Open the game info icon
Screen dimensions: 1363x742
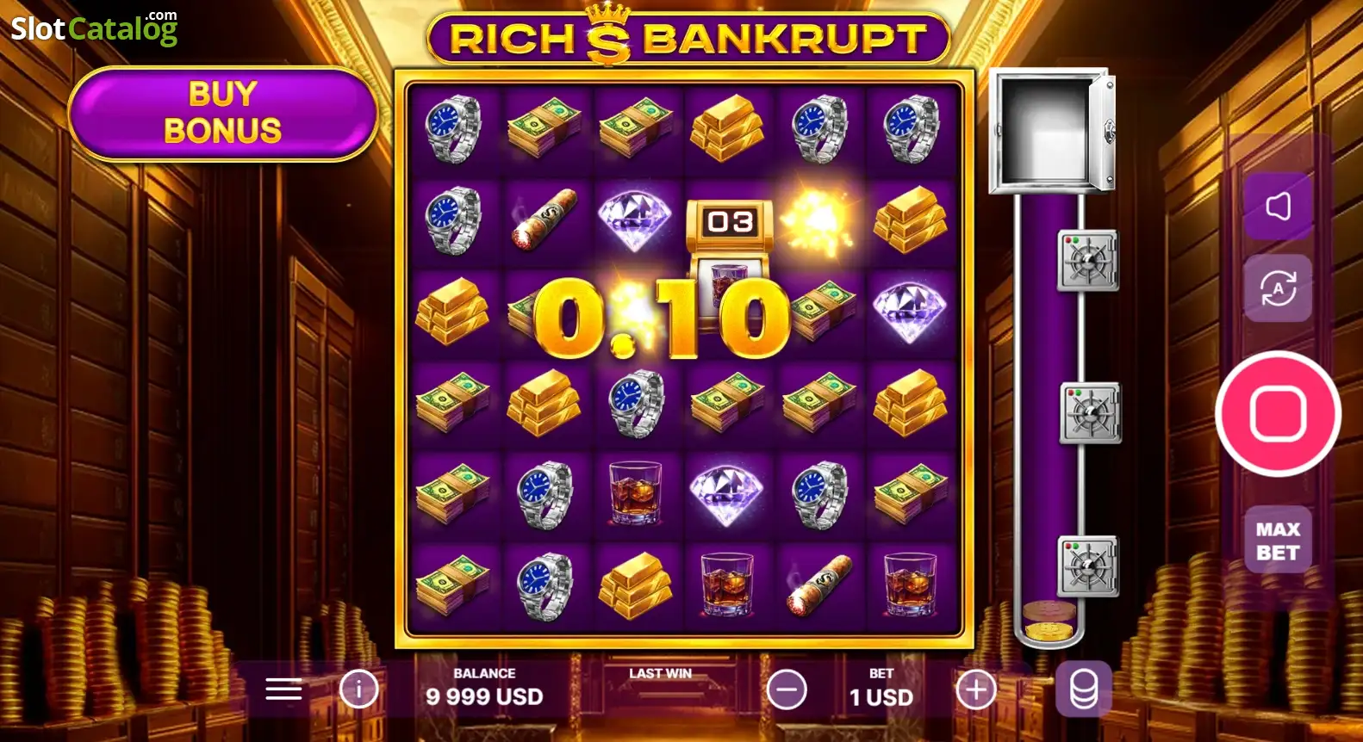[359, 689]
